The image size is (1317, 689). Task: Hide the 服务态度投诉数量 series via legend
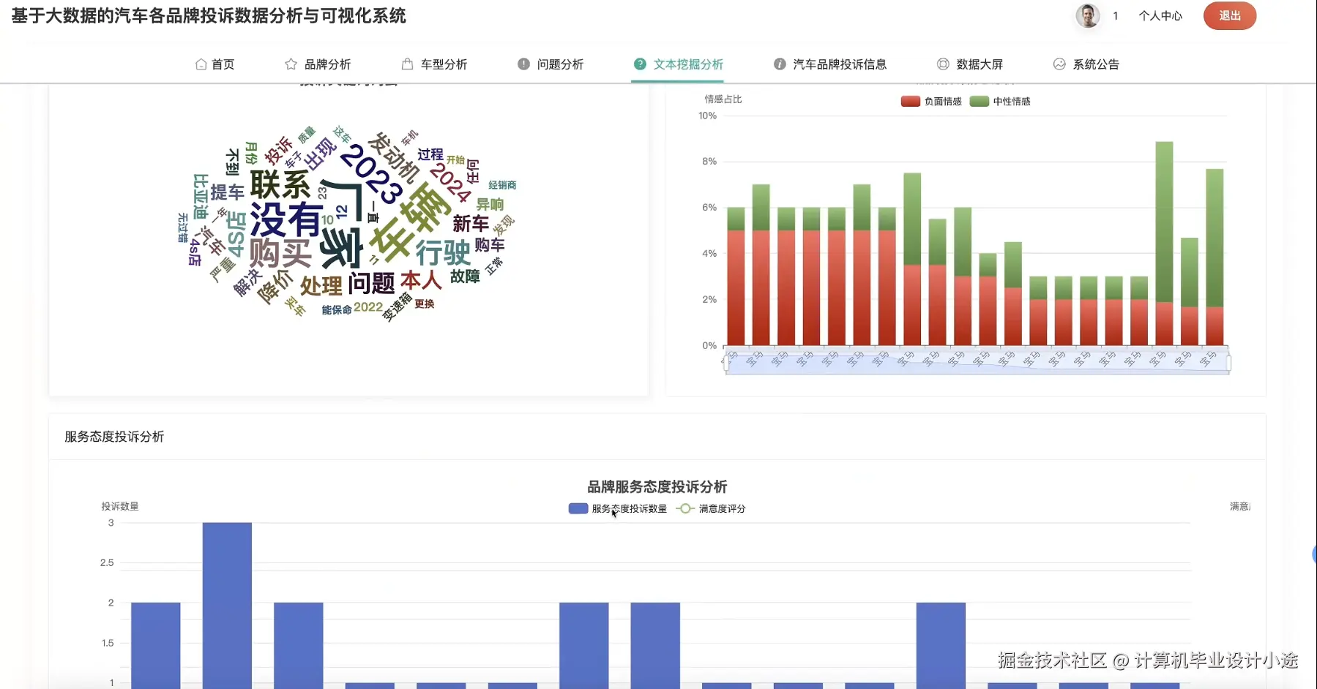coord(617,508)
